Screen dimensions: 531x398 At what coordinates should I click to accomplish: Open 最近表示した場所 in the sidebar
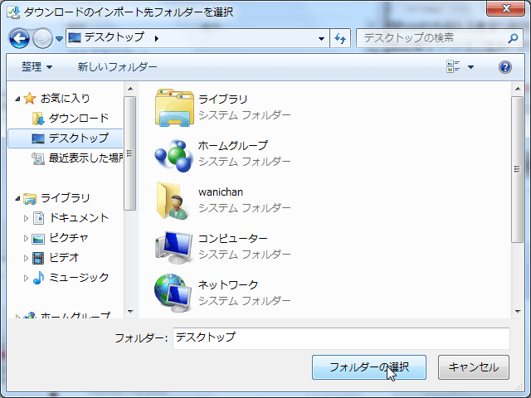tap(85, 158)
